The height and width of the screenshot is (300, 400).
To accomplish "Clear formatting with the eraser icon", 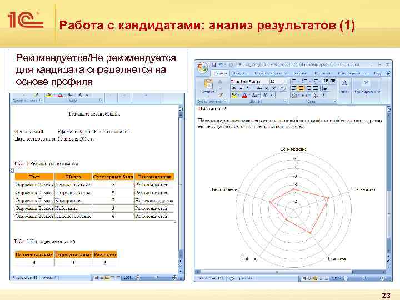I will 282,88.
